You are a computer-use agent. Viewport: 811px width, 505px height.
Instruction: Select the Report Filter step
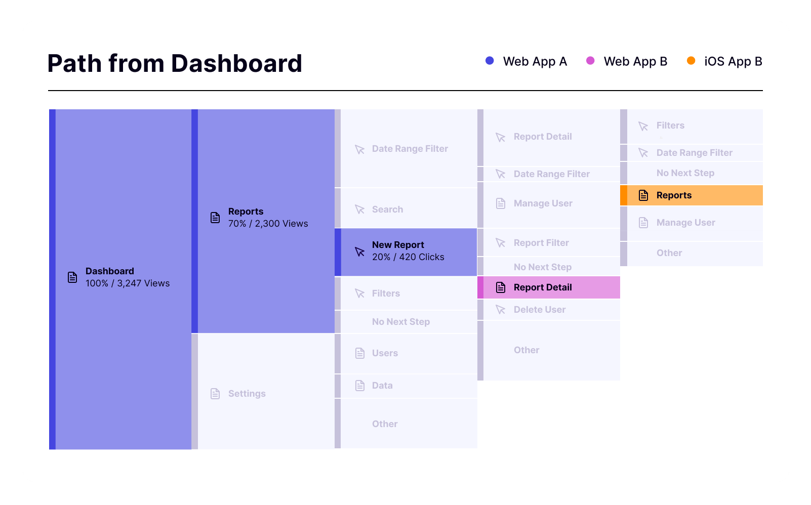[541, 243]
